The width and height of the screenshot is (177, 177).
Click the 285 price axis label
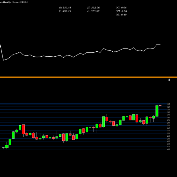(x=169, y=118)
